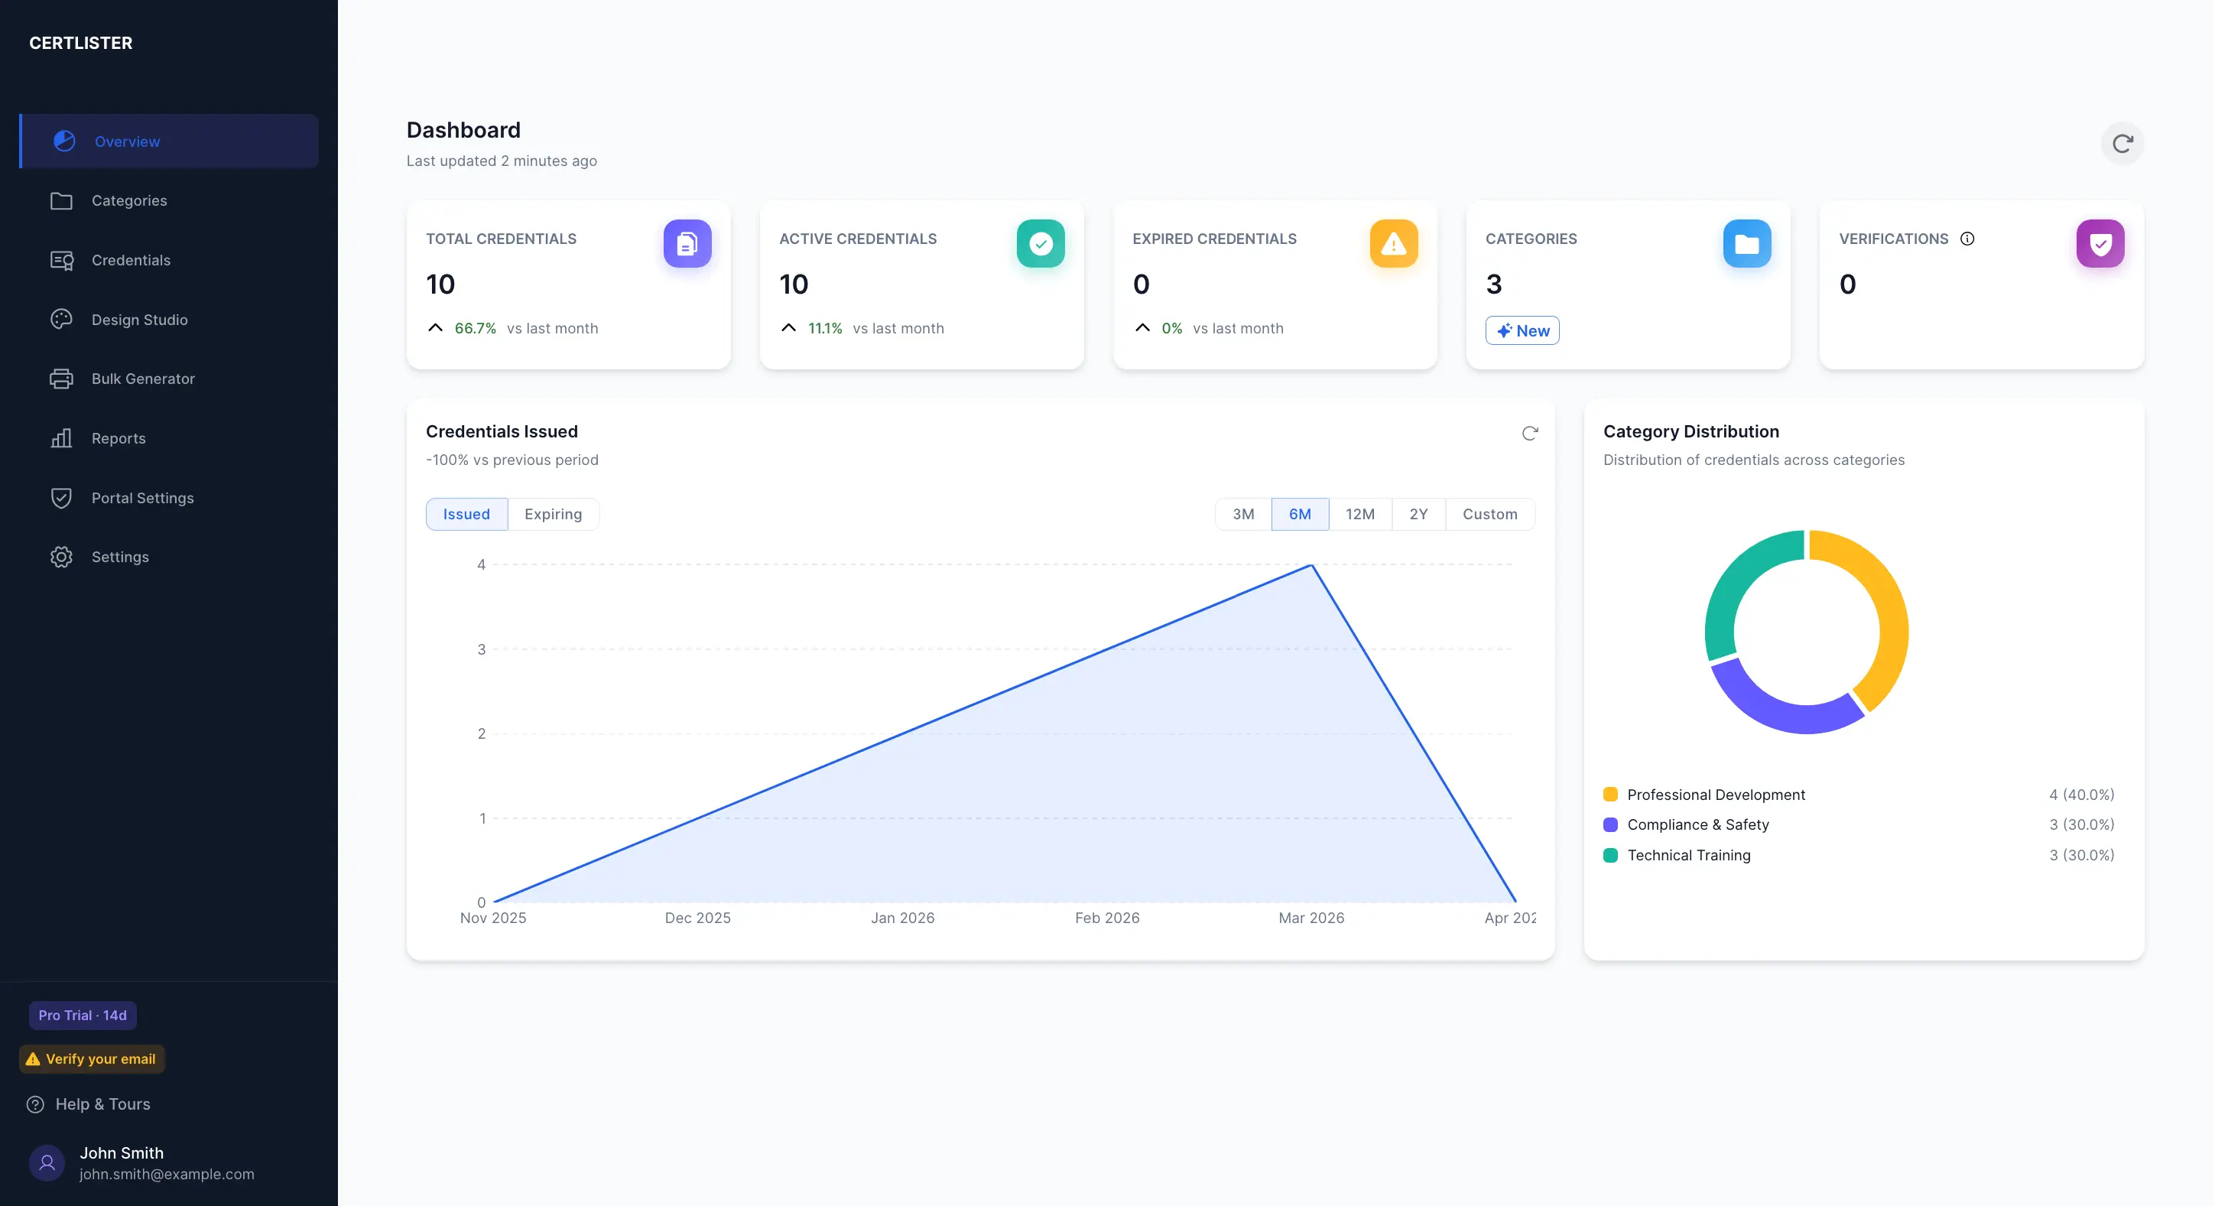Viewport: 2215px width, 1206px height.
Task: Open Help & Tours
Action: pos(102,1104)
